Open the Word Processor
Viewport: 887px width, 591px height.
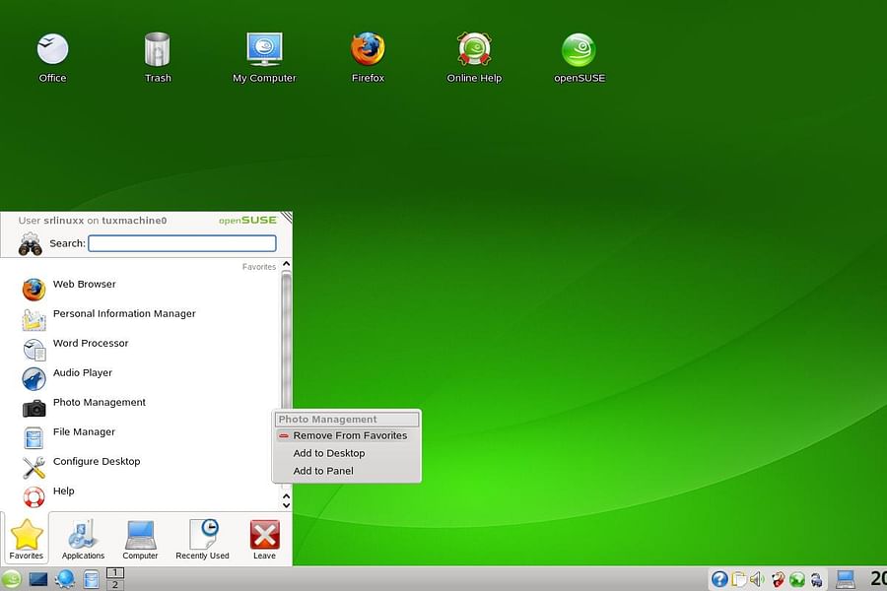(x=91, y=343)
